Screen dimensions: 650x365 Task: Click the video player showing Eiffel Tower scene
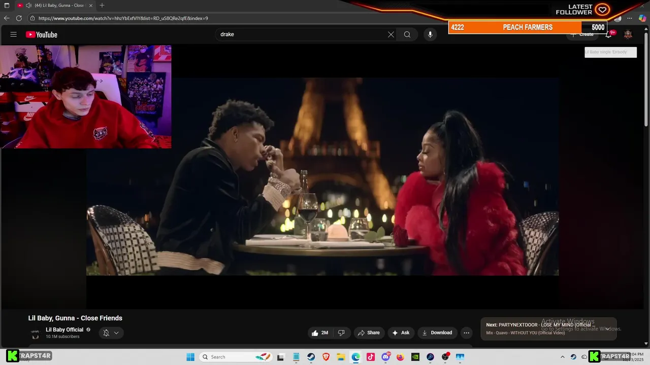pos(322,176)
